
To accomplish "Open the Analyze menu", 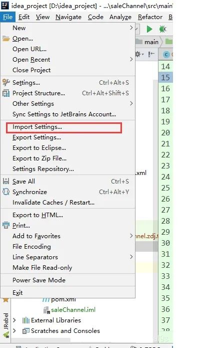I will 120,17.
